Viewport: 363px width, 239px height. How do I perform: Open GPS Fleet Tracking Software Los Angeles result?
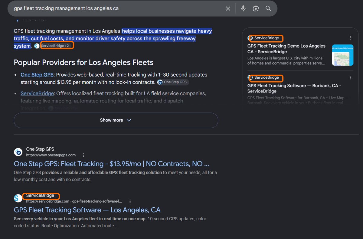tap(87, 210)
